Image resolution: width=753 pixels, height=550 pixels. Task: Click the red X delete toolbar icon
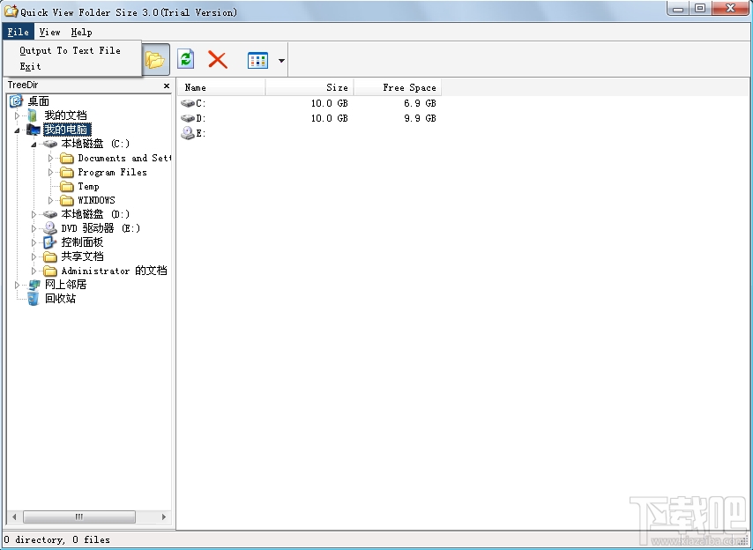pyautogui.click(x=218, y=60)
